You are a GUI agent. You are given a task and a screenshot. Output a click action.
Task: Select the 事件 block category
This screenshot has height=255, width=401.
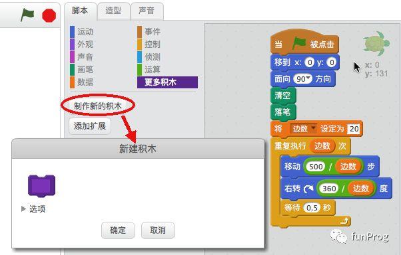coord(149,32)
